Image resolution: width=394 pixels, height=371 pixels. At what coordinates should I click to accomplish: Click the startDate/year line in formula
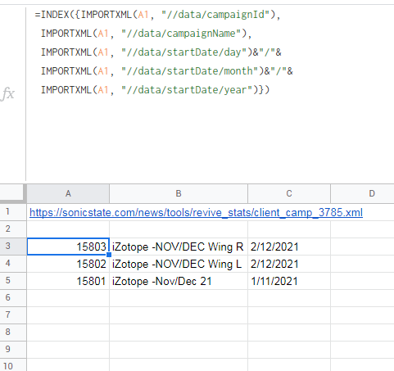click(155, 90)
